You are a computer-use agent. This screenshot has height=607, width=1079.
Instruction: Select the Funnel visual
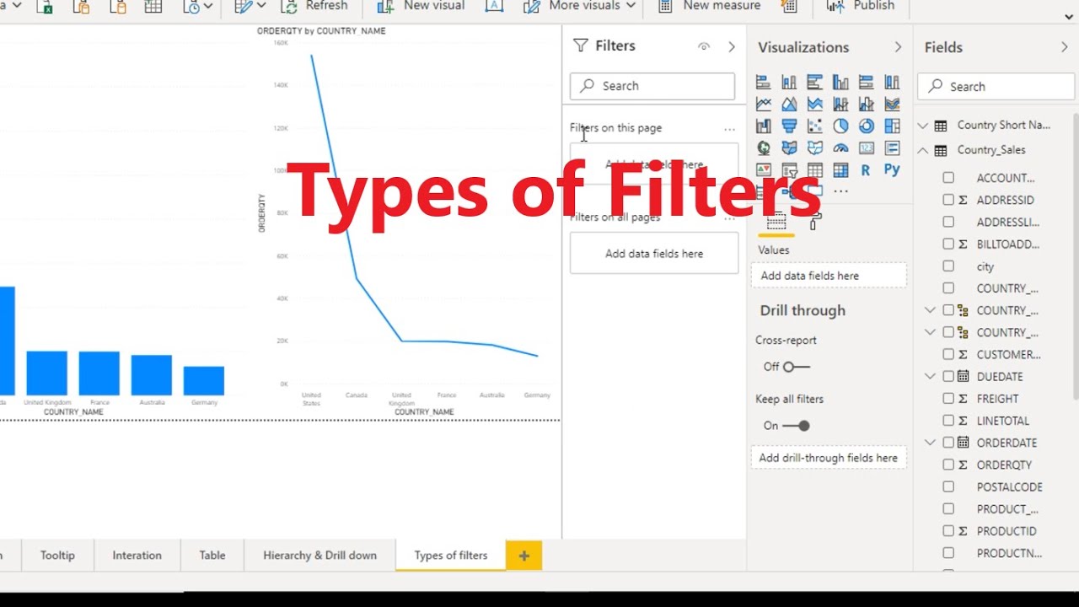(789, 126)
